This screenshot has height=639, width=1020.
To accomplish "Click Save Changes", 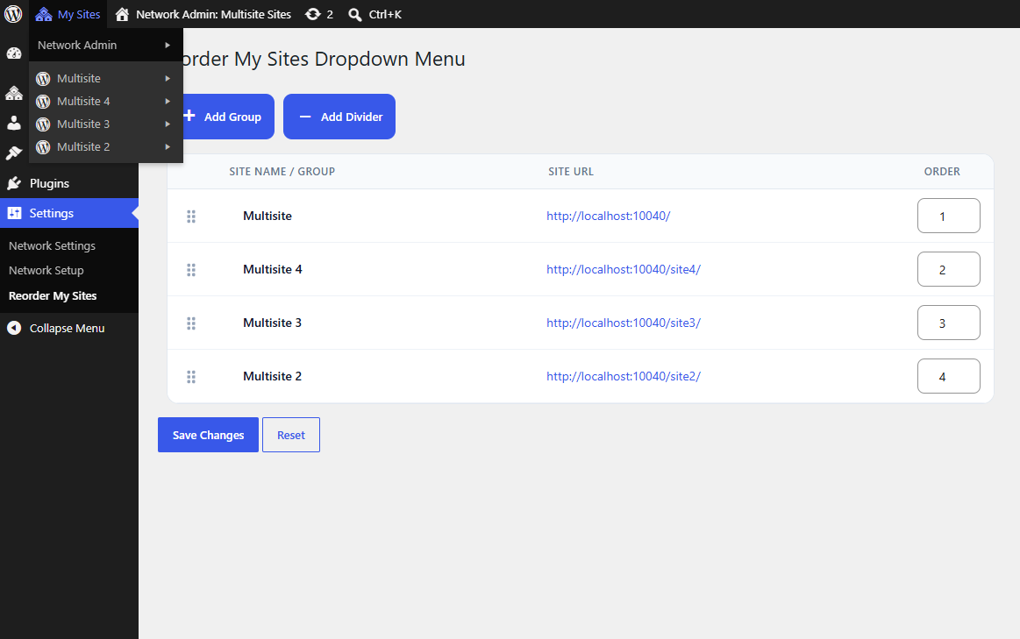I will coord(208,435).
